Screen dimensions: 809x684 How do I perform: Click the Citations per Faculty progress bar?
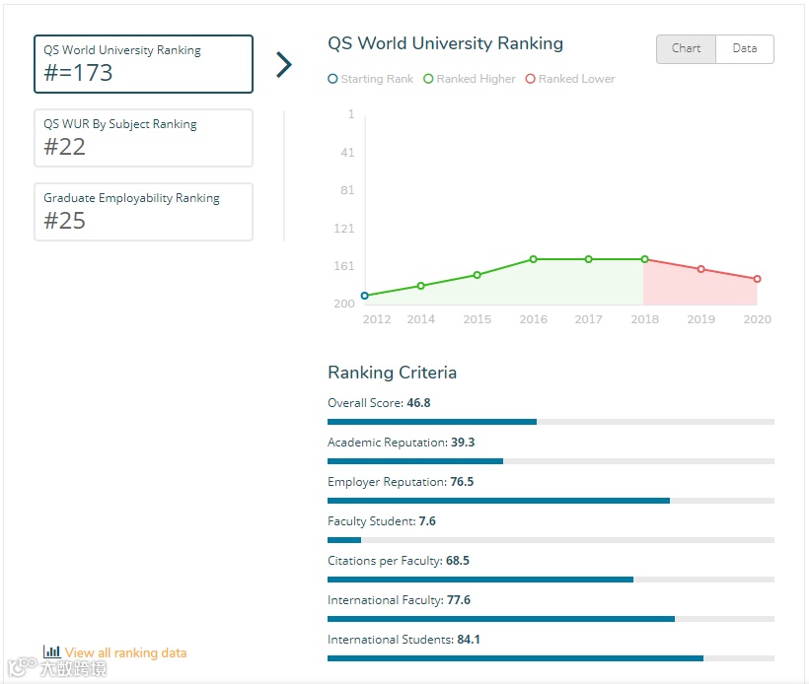(552, 580)
